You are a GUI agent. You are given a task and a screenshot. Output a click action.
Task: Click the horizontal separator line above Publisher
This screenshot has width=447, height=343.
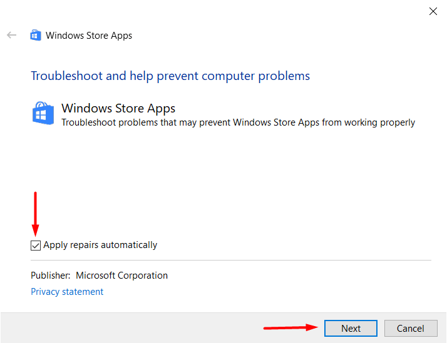pyautogui.click(x=231, y=260)
